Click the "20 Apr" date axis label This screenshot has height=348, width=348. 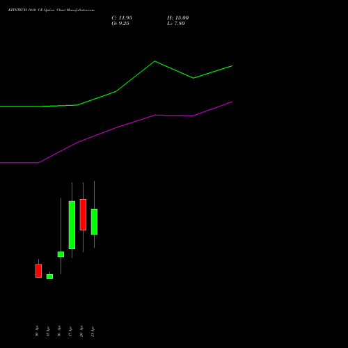point(81,331)
